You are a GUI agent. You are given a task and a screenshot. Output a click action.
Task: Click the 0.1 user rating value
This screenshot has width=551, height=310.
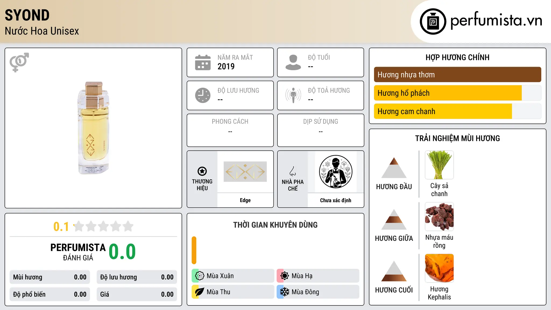point(61,227)
